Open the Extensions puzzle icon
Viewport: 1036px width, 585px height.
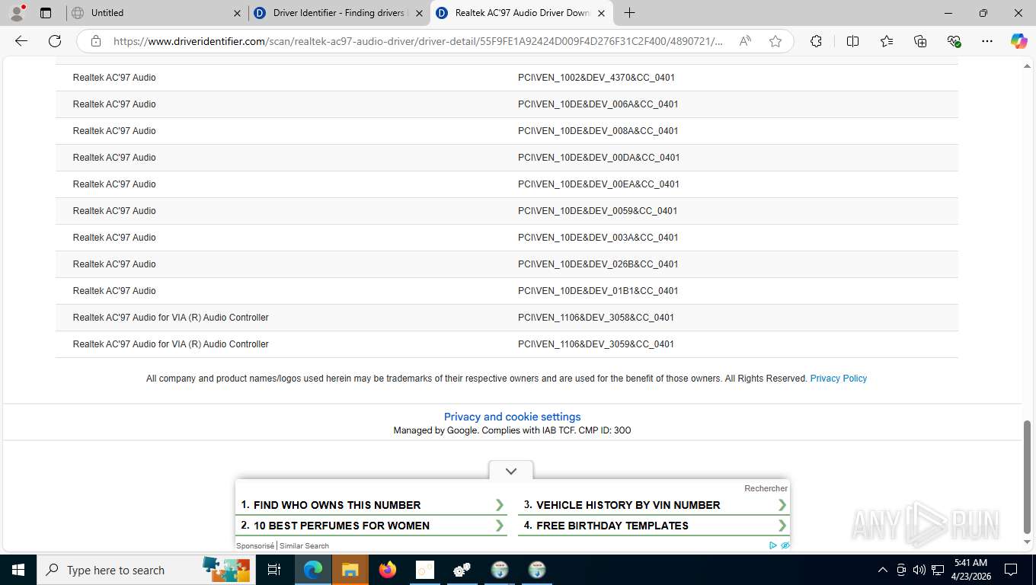click(816, 41)
